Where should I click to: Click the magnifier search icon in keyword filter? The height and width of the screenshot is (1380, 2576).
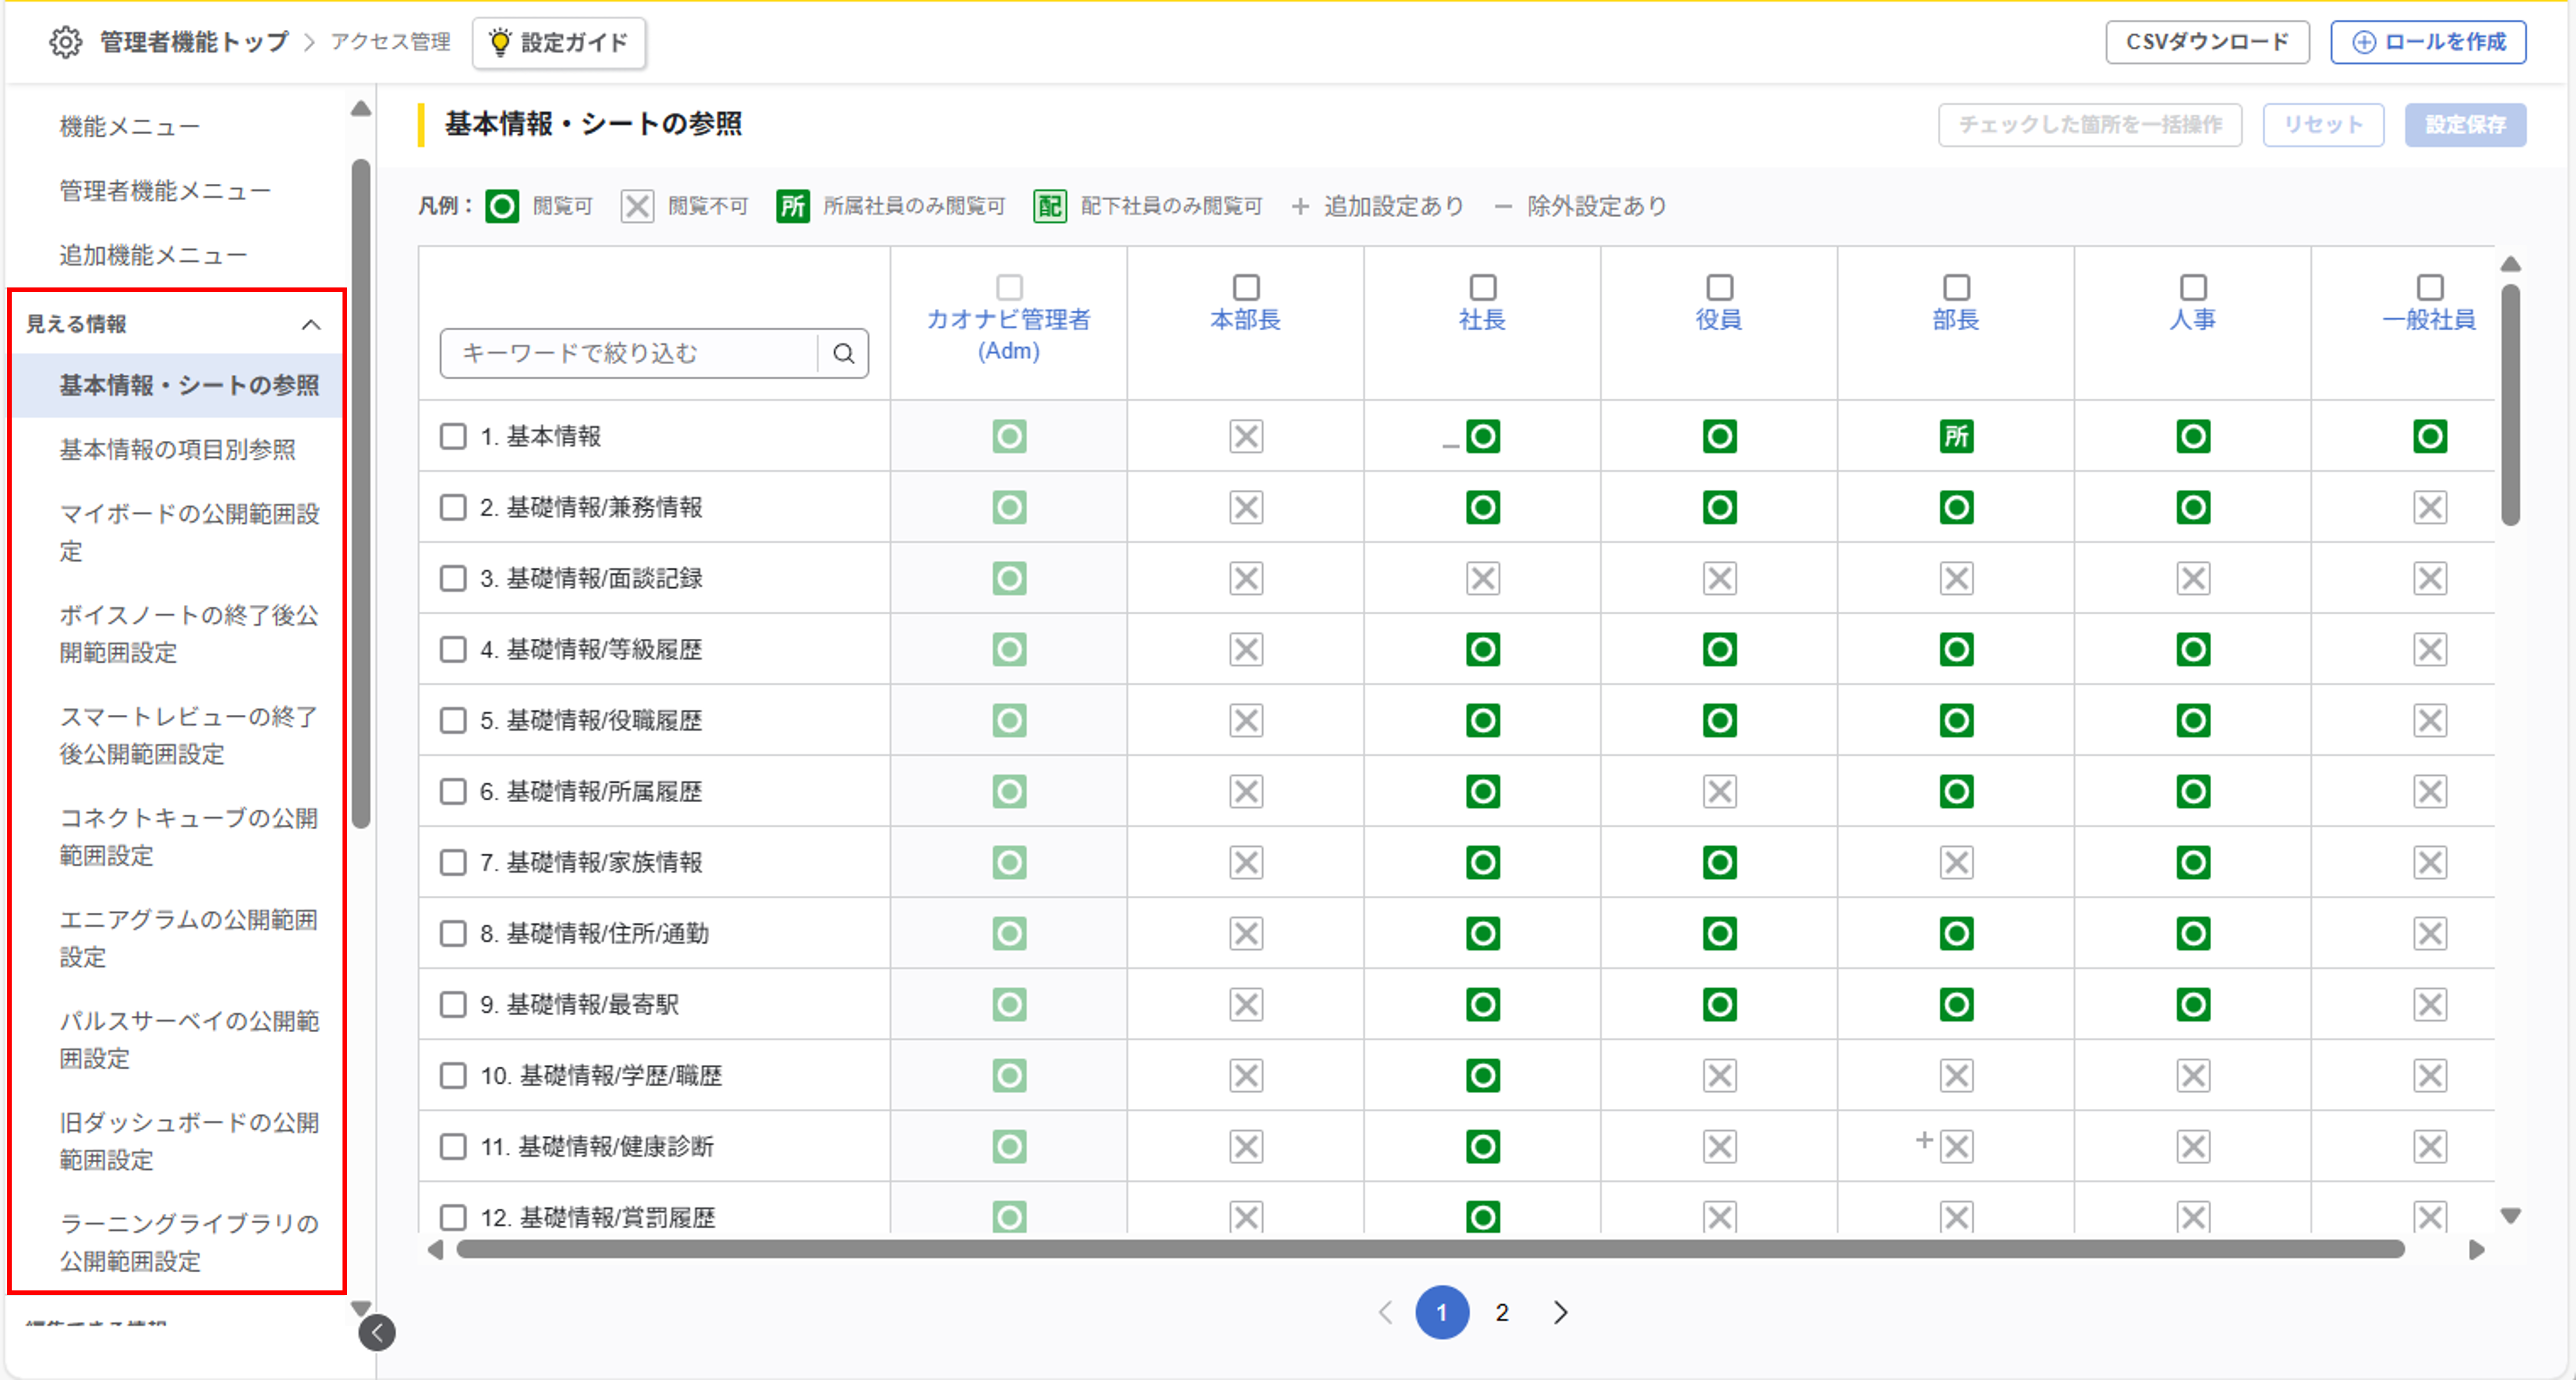[843, 353]
